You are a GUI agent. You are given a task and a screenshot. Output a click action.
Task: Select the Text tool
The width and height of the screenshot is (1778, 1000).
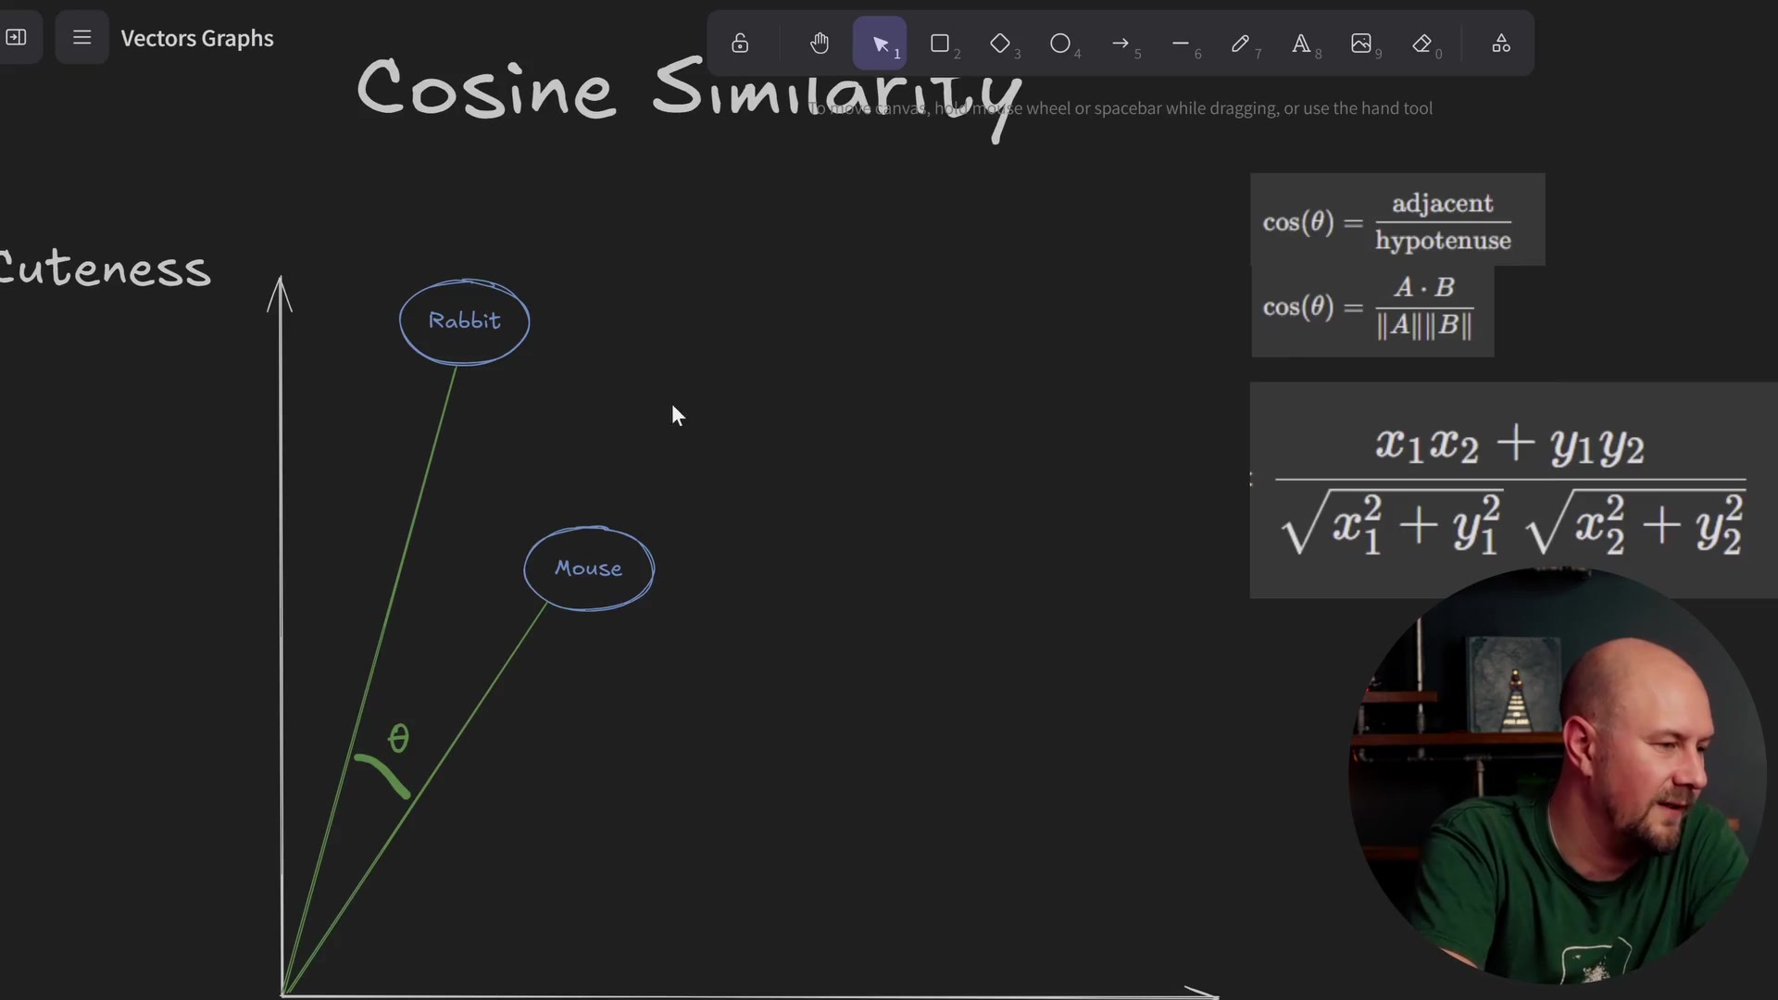point(1302,44)
